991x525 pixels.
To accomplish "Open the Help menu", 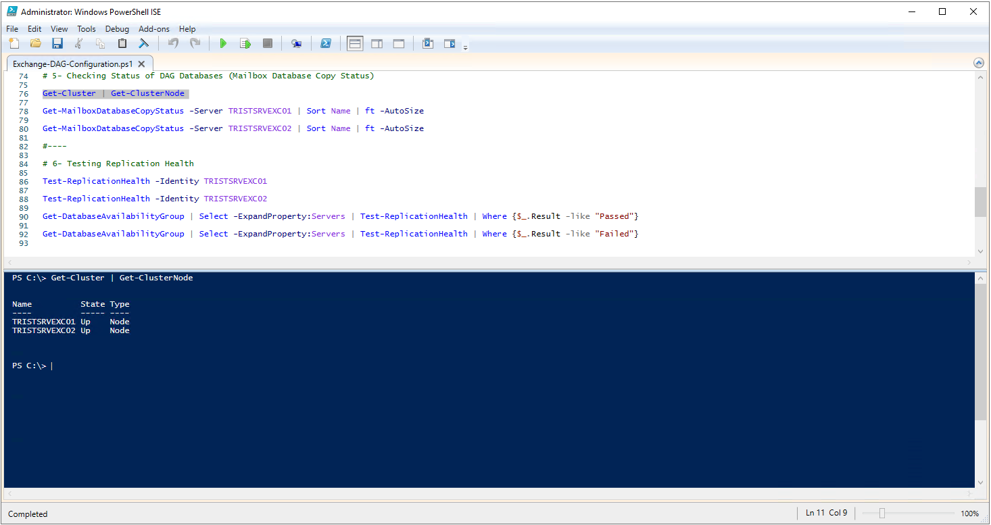I will coord(187,29).
